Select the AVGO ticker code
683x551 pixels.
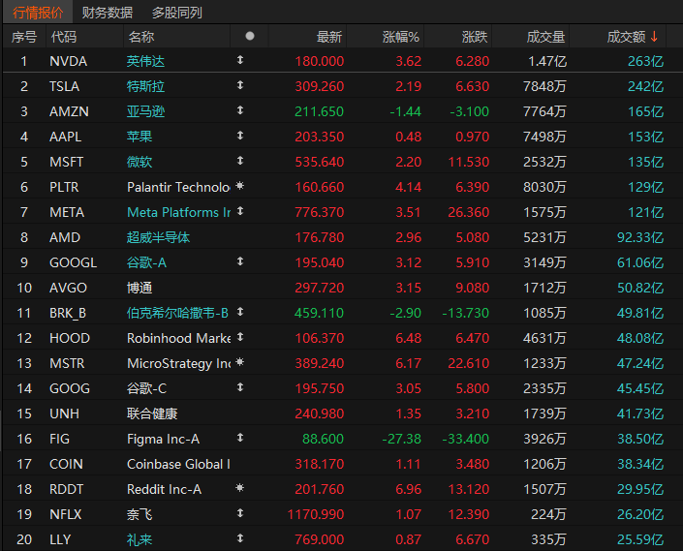point(68,289)
